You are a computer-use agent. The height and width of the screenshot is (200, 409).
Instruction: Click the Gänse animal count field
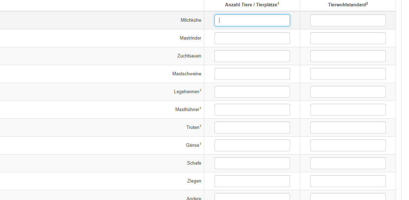(x=252, y=145)
